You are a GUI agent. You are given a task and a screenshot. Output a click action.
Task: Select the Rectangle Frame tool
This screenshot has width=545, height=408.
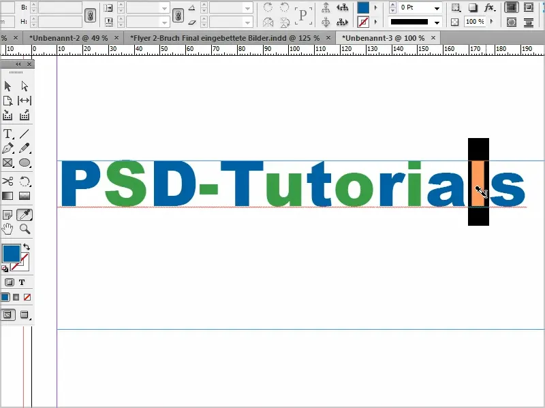click(7, 163)
